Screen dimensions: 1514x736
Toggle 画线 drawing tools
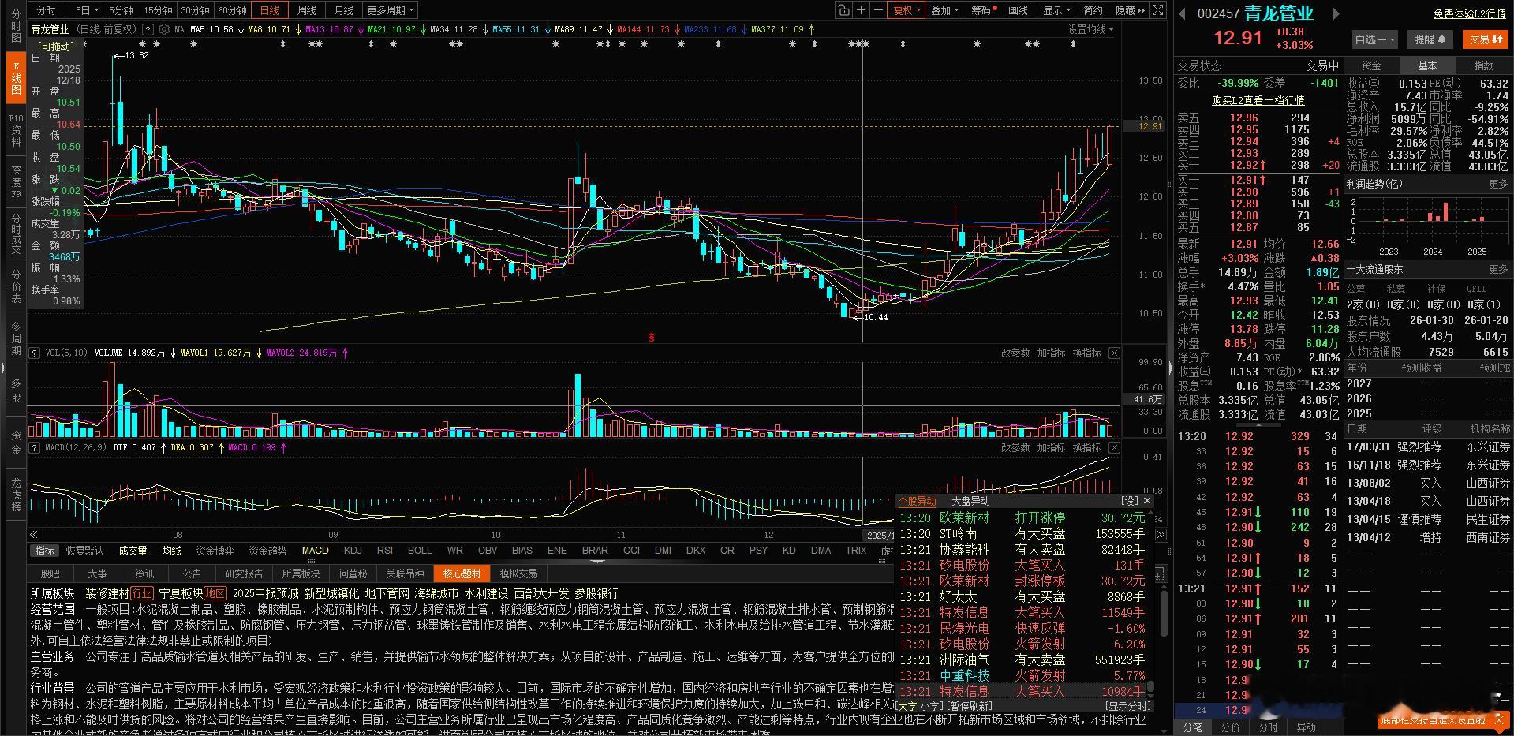[x=1018, y=10]
